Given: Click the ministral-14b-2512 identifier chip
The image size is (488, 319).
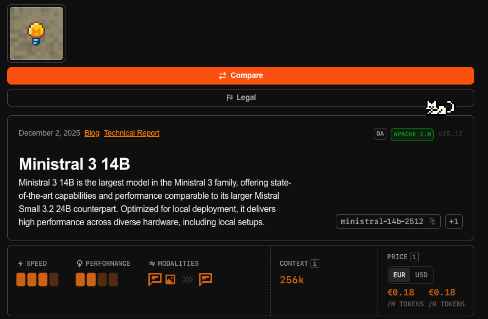Looking at the screenshot, I should click(x=388, y=221).
